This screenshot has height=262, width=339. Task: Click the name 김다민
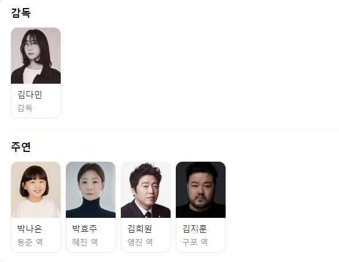pos(30,95)
